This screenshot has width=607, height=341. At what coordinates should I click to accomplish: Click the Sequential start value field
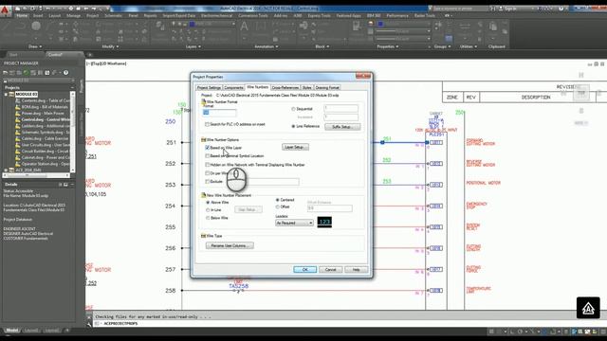341,109
